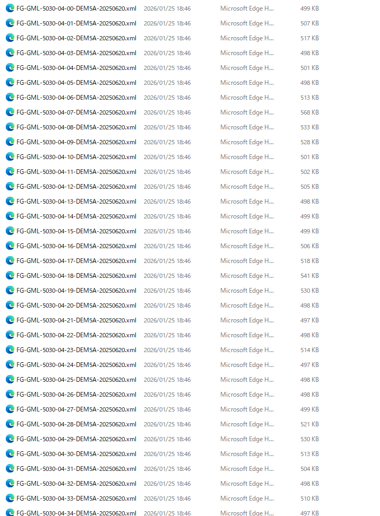Click the file name FG-GML-5030-04-18-DEM5A-20250620.xml
The image size is (380, 516).
[x=76, y=276]
